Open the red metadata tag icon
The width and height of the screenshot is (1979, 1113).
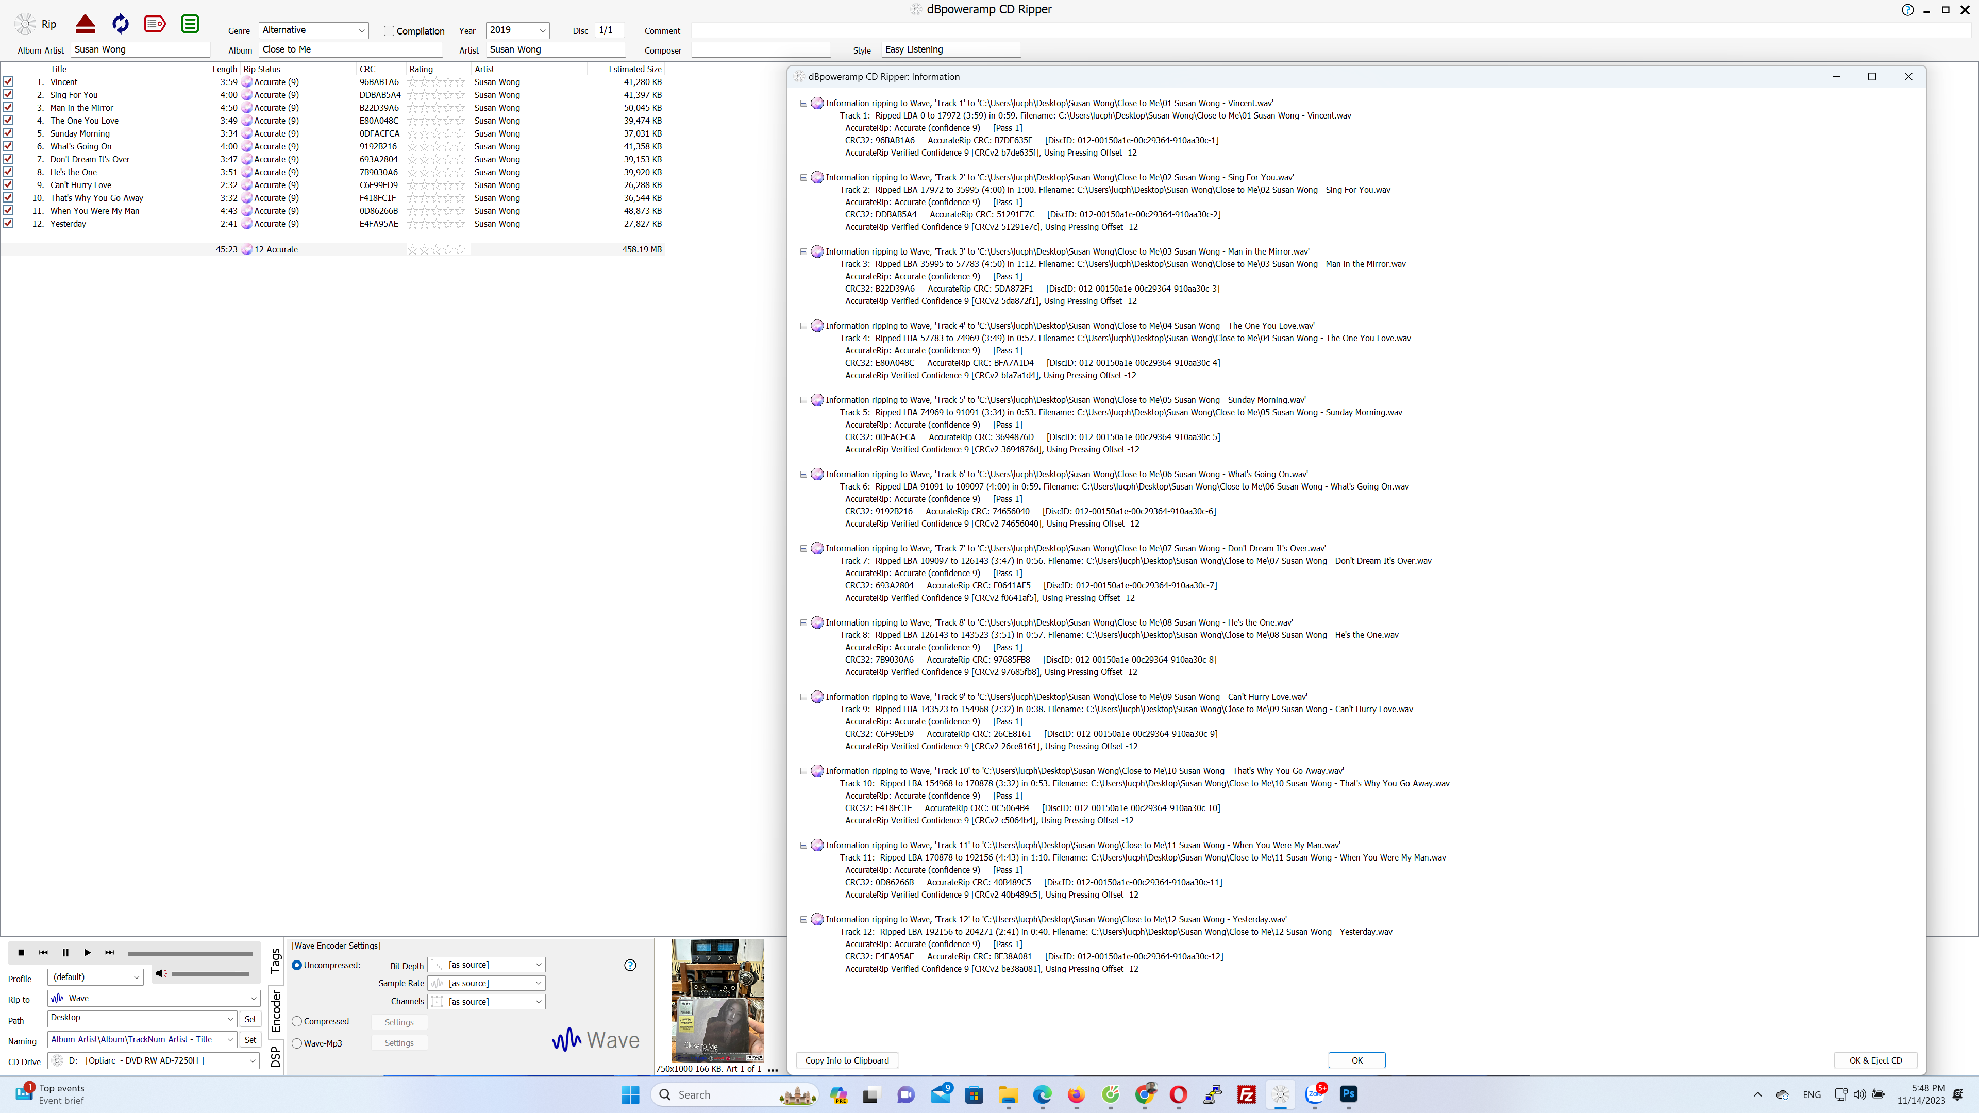(x=155, y=24)
